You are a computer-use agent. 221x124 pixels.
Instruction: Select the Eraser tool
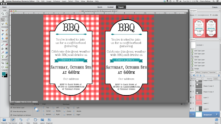click(x=7, y=45)
